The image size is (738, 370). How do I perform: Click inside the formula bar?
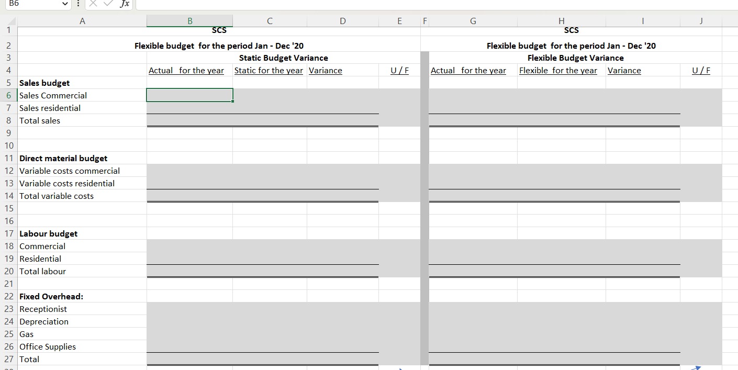(314, 5)
